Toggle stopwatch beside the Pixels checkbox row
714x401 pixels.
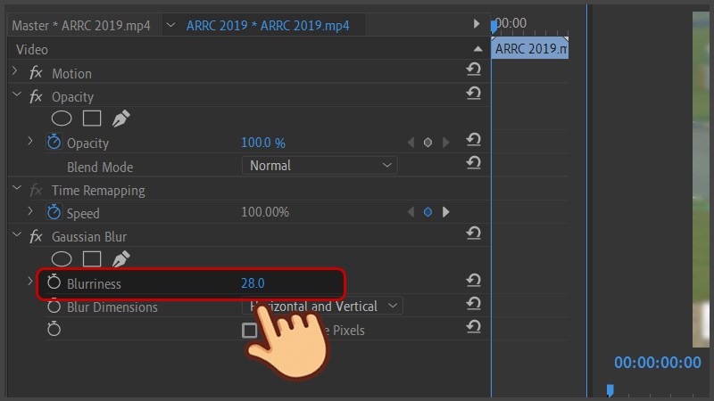click(x=54, y=329)
